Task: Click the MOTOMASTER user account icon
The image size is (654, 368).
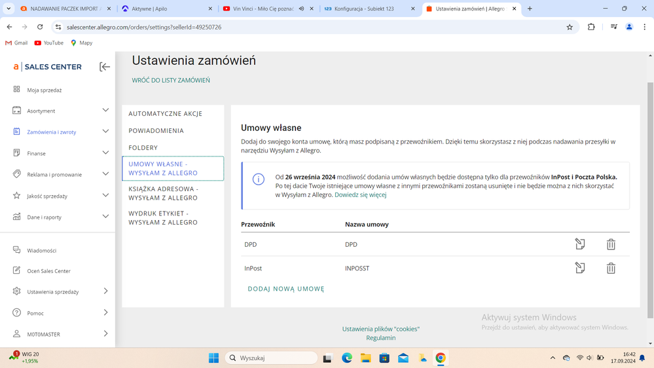Action: (x=16, y=334)
